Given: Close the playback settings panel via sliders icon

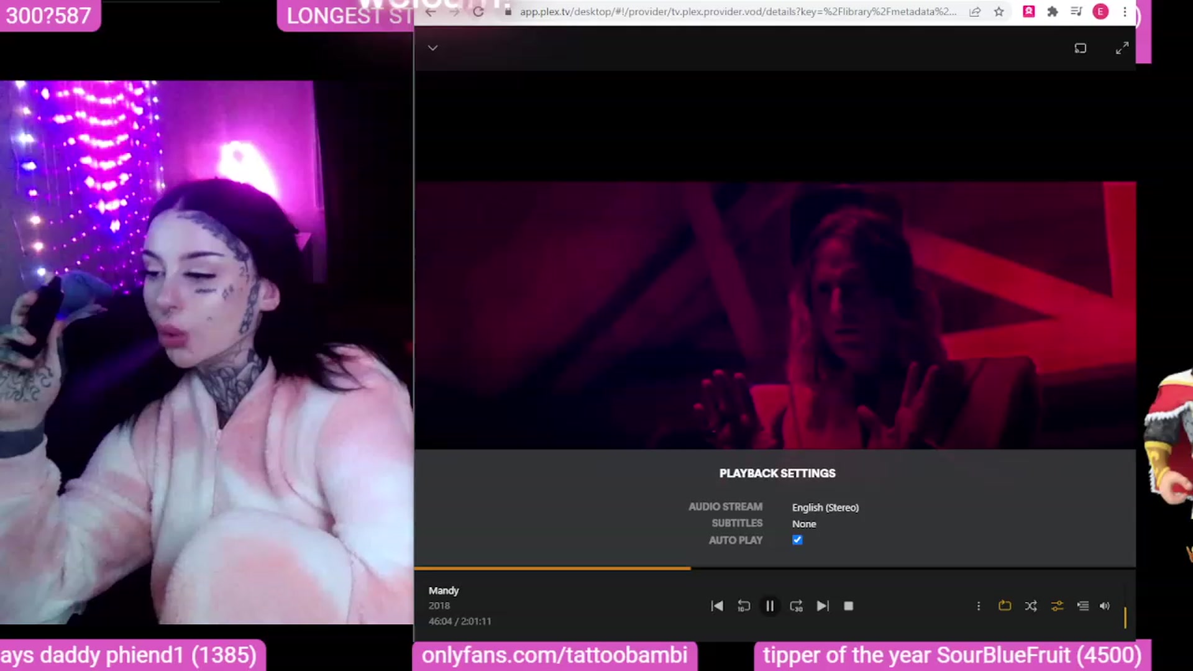Looking at the screenshot, I should (x=1057, y=606).
